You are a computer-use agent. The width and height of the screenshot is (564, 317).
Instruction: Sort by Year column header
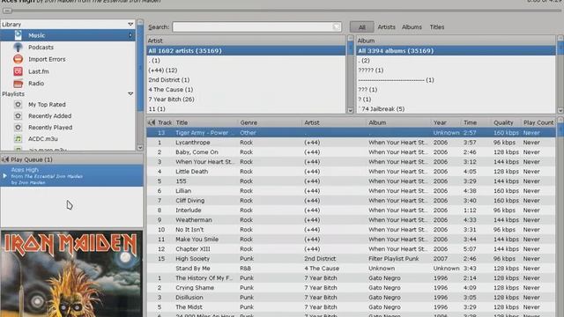446,122
